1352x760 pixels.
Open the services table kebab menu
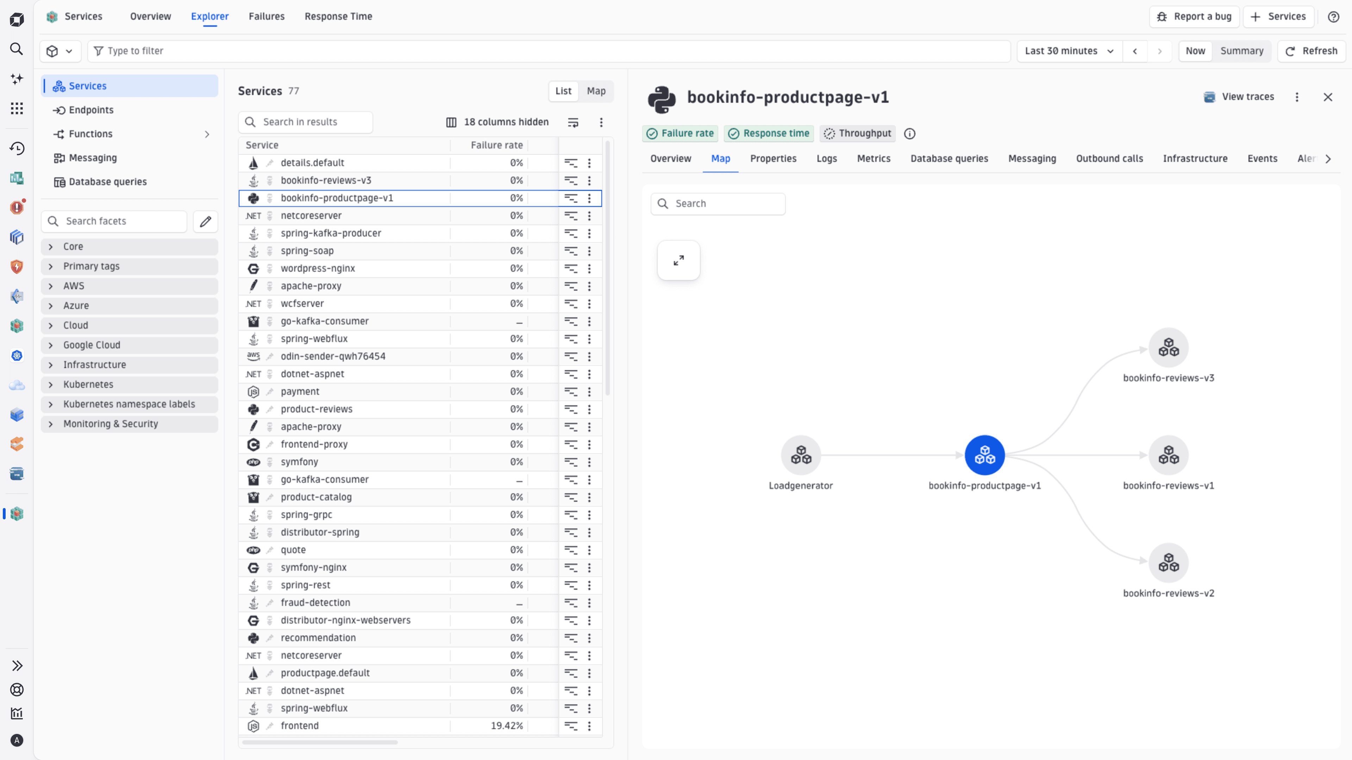pyautogui.click(x=601, y=122)
